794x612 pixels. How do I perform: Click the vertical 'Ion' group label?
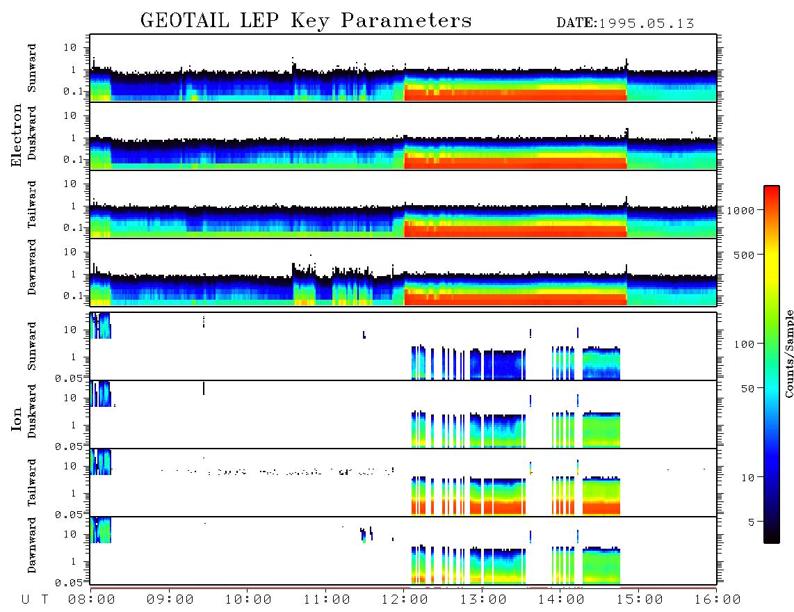[16, 419]
